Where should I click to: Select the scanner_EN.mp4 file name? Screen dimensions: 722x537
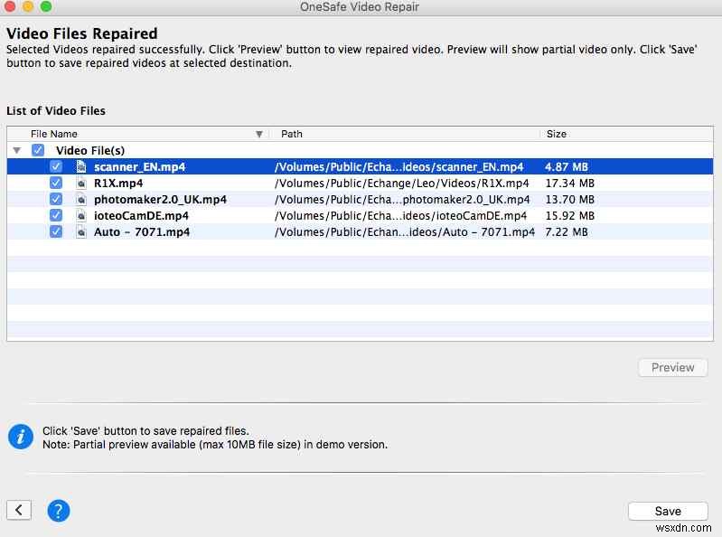coord(139,166)
